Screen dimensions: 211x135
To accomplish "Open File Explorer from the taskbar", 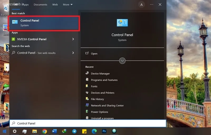I will (35, 131).
